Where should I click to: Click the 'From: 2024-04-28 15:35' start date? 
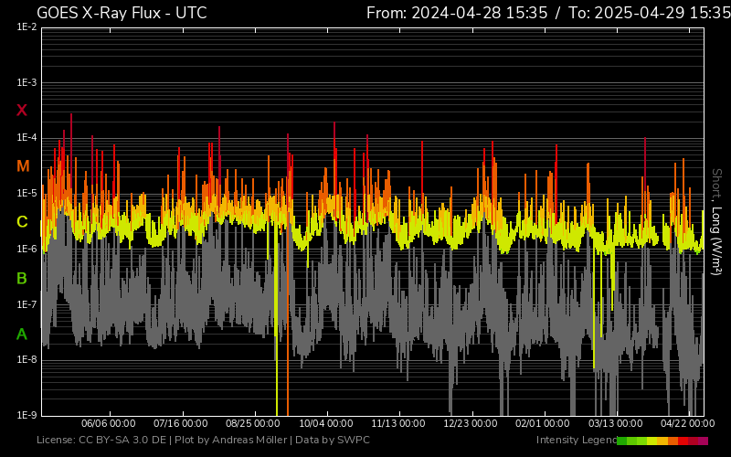[457, 13]
